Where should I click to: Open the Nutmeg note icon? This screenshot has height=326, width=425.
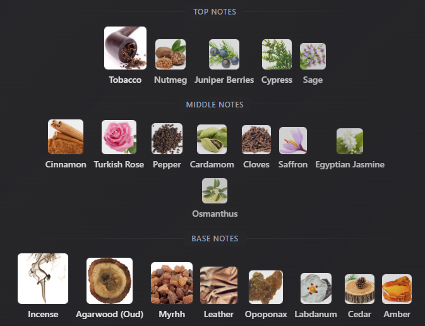(171, 54)
